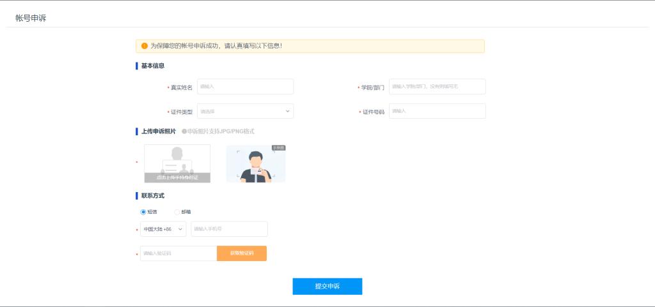This screenshot has height=307, width=655.
Task: Click the sample photo of man holding ID
Action: [x=256, y=165]
